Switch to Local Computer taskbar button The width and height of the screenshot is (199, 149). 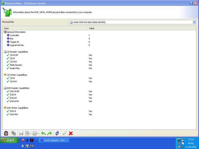pos(54,140)
